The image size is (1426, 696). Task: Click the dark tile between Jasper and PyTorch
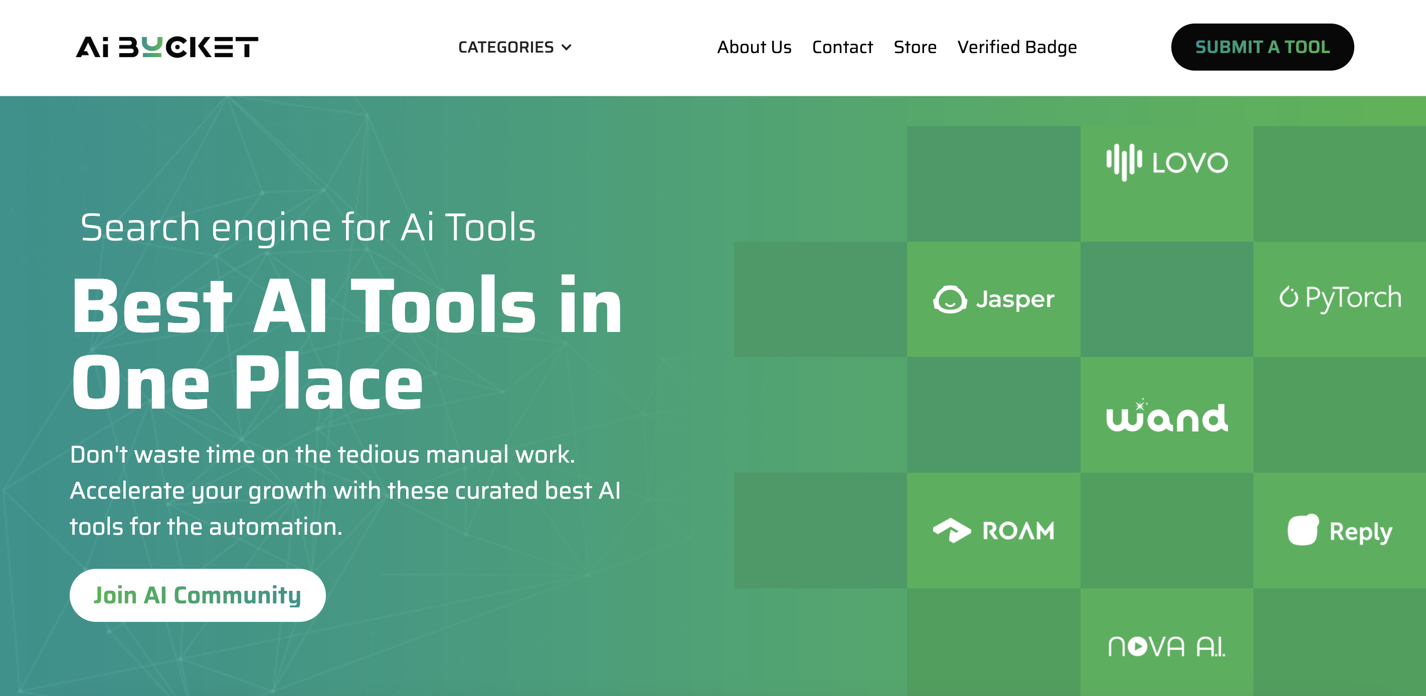click(x=1166, y=299)
